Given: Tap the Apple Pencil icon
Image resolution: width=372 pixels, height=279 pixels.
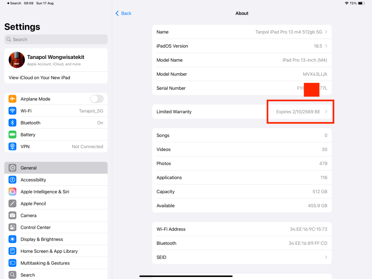Looking at the screenshot, I should tap(12, 203).
